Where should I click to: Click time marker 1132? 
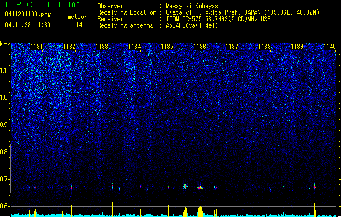[69, 47]
